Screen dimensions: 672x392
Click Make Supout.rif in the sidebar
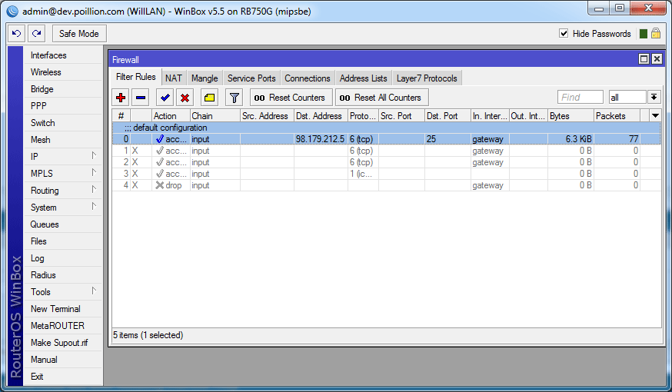click(x=63, y=343)
